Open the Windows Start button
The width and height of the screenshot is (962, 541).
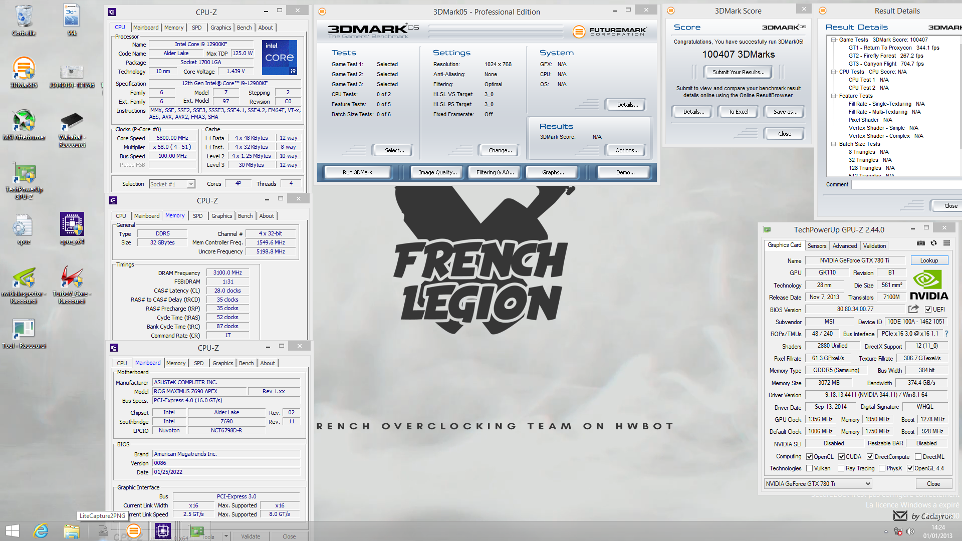[x=12, y=531]
